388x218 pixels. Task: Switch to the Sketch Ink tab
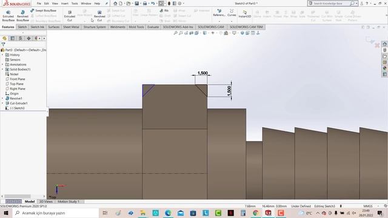37,27
